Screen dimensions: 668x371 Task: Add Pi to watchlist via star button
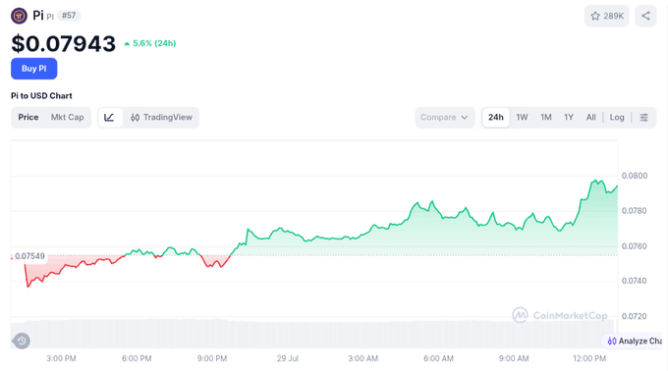(607, 16)
